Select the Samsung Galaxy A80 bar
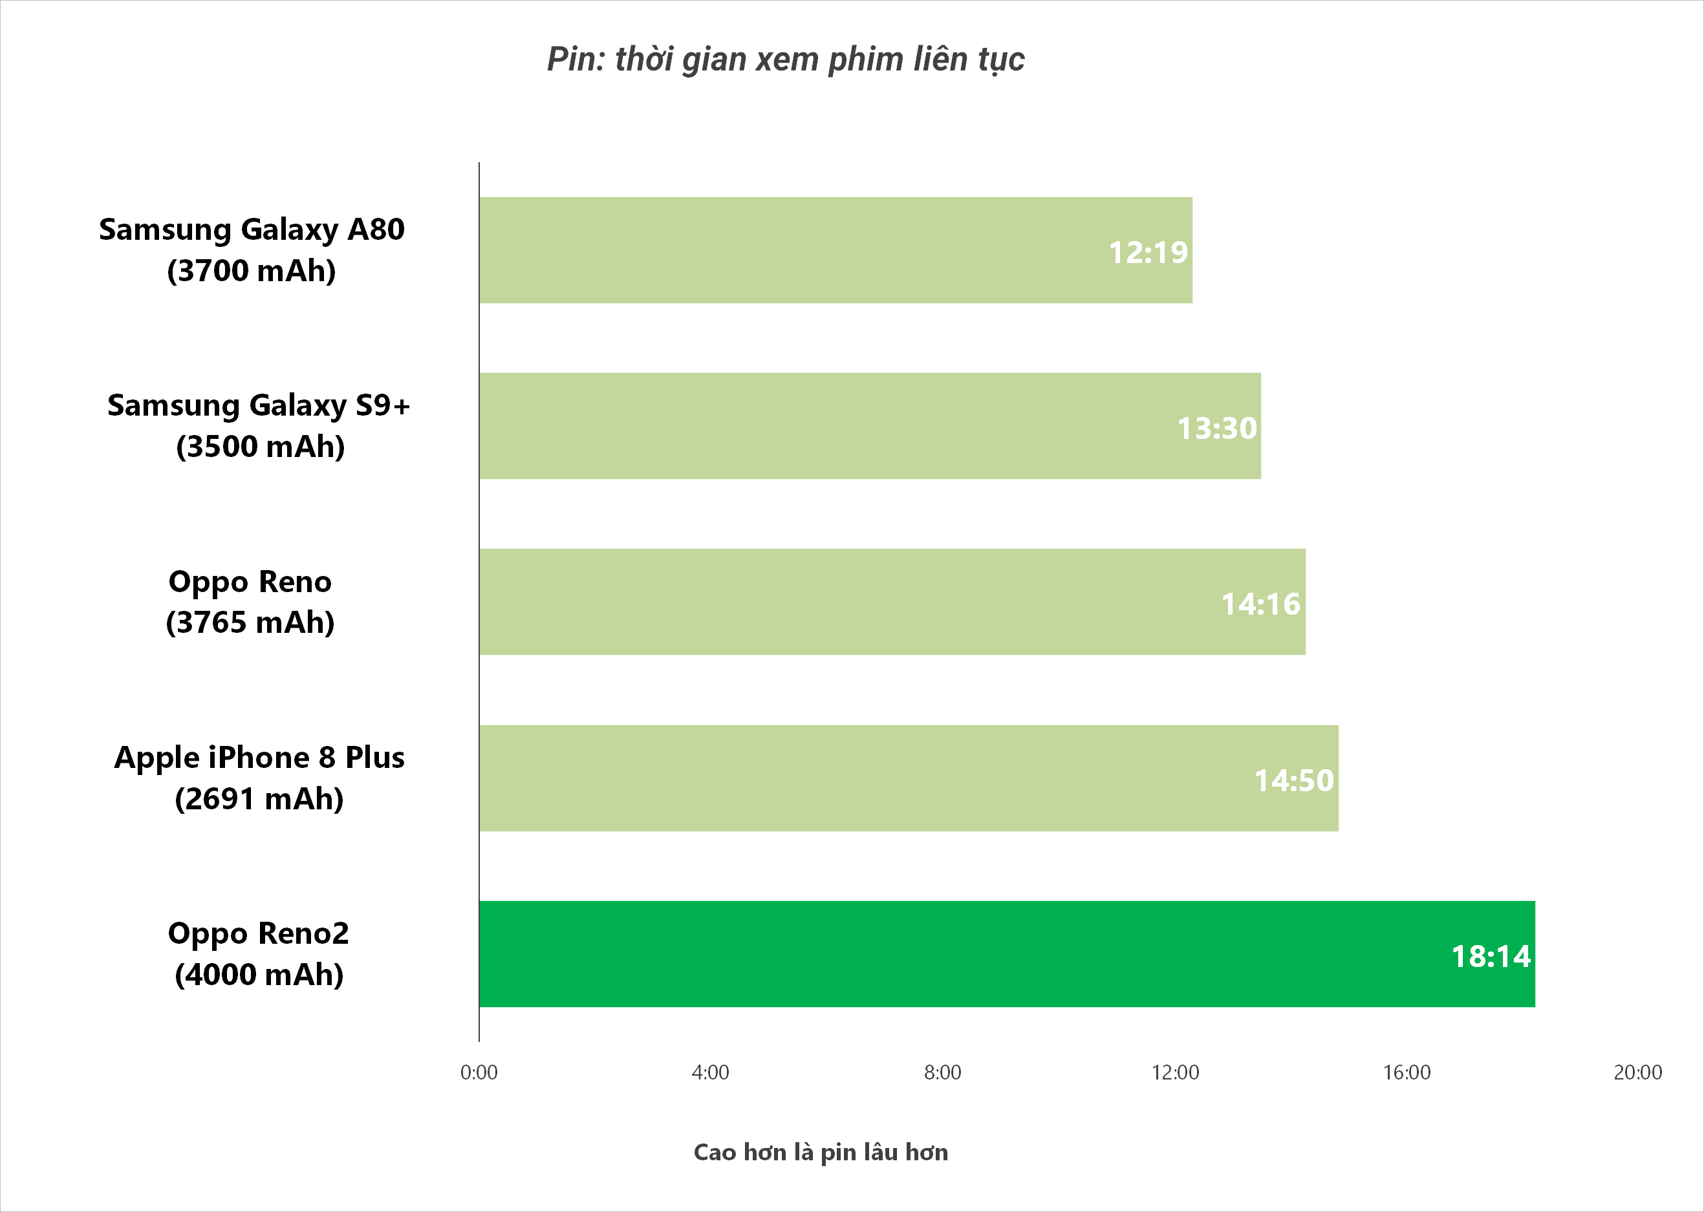This screenshot has width=1704, height=1212. tap(836, 250)
